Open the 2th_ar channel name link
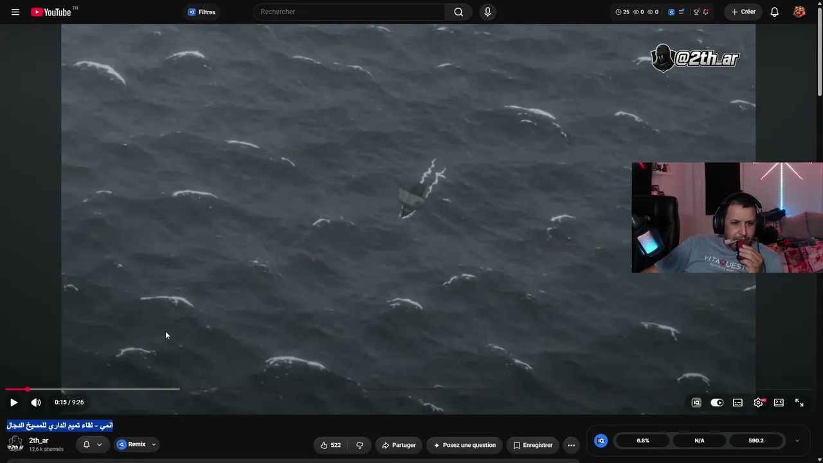This screenshot has width=823, height=463. point(39,440)
